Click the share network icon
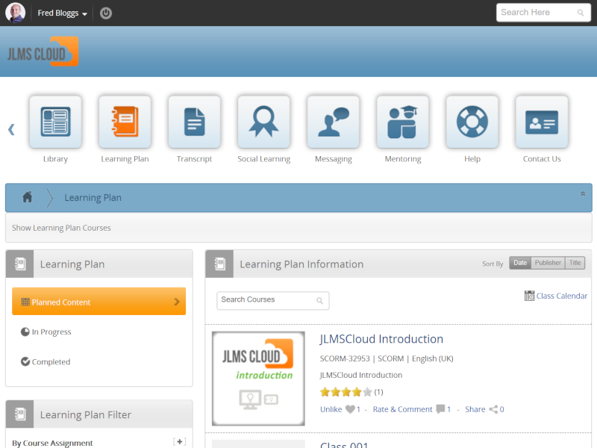 (x=493, y=409)
